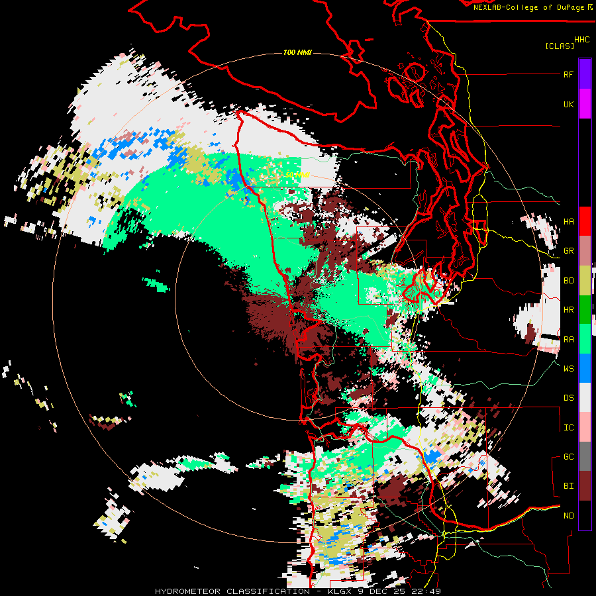
Task: Click the HR dark green swatch
Action: [585, 310]
